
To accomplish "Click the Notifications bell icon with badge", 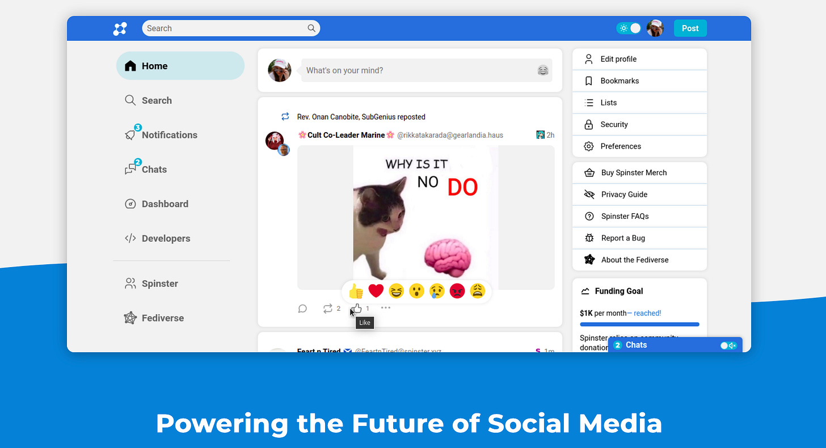I will click(x=131, y=134).
